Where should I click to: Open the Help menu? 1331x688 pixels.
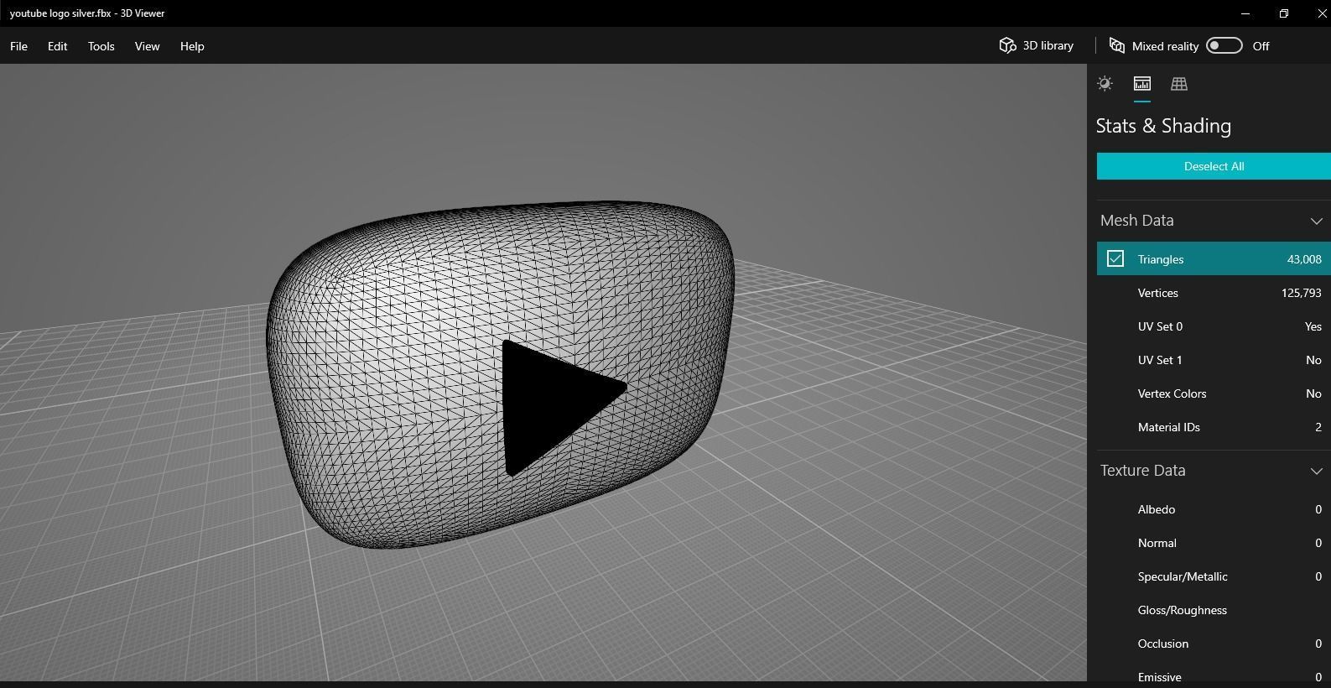point(192,46)
